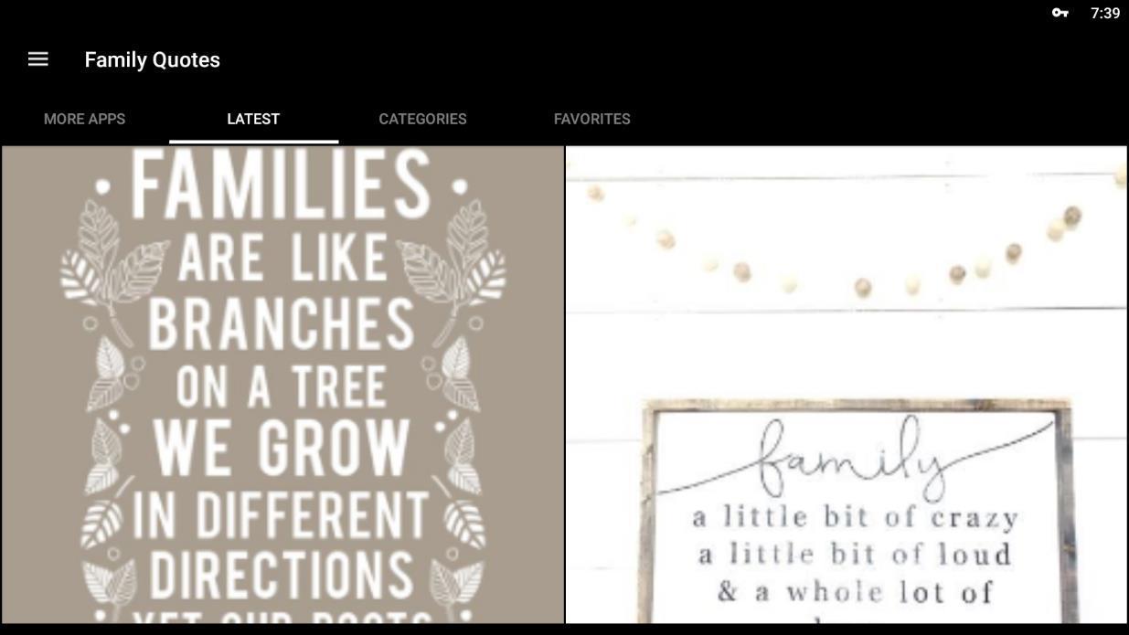Click the Family Quotes app title
The image size is (1129, 635).
click(x=152, y=59)
